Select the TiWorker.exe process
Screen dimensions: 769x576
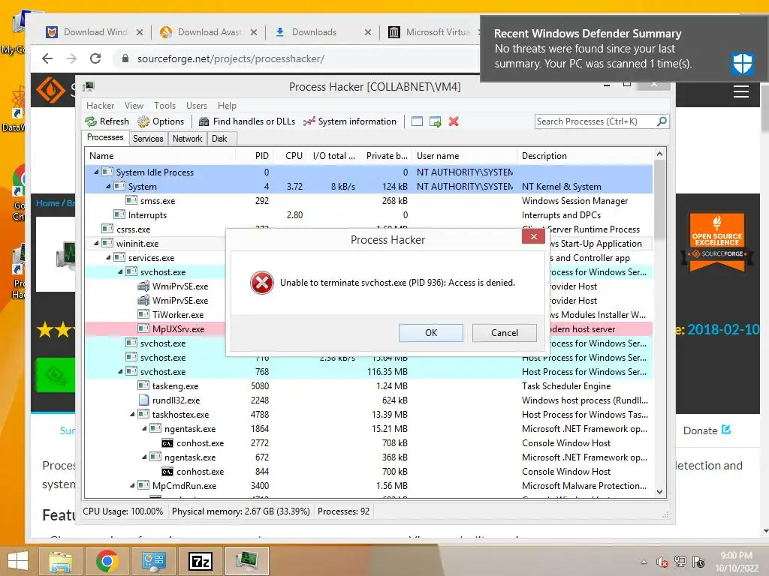pos(177,315)
